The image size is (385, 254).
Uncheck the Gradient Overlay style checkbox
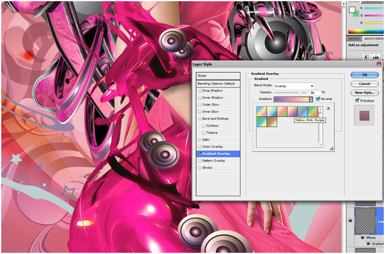(x=200, y=154)
